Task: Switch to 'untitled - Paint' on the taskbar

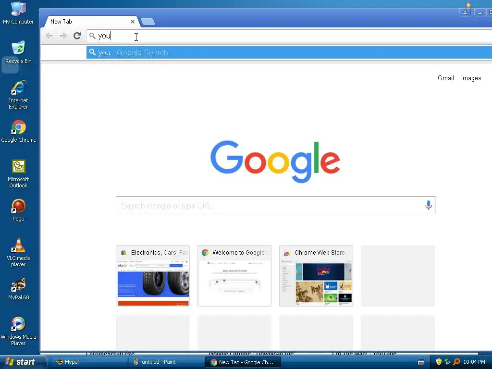Action: tap(166, 362)
